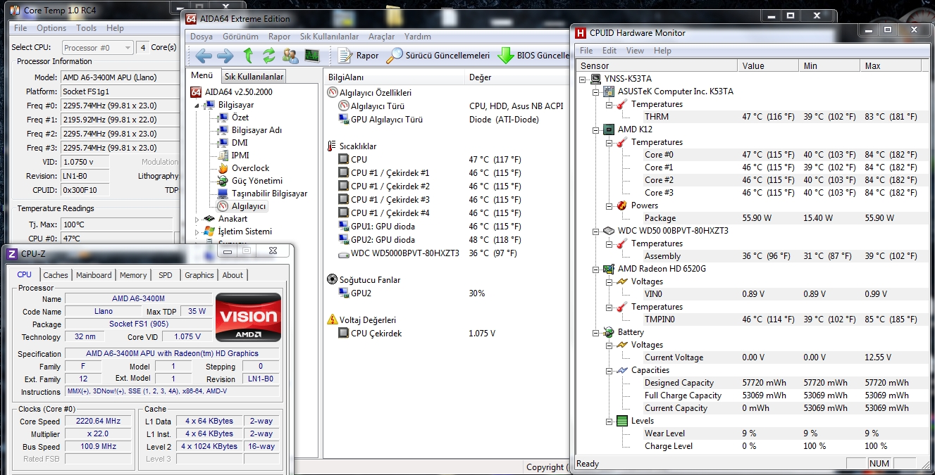
Task: Click the Core Temp title bar app icon
Action: [x=16, y=11]
